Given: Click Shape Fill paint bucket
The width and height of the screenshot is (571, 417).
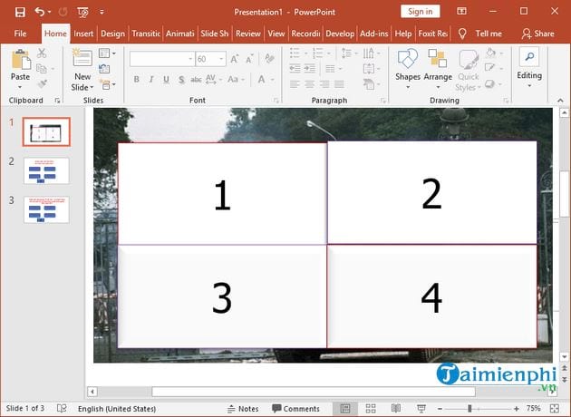Looking at the screenshot, I should coord(490,53).
